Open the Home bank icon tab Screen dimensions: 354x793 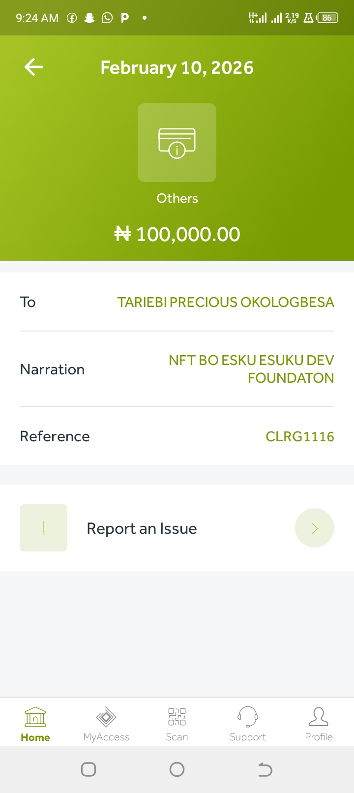35,717
